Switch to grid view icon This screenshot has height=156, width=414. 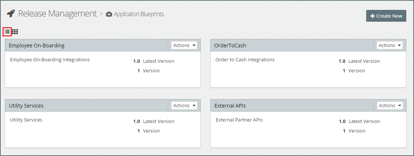coord(15,32)
